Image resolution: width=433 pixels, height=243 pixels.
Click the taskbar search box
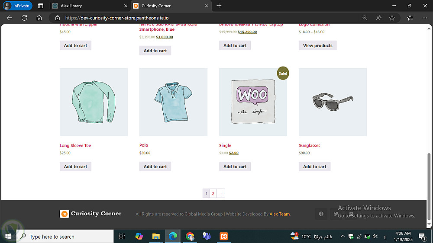pos(65,237)
